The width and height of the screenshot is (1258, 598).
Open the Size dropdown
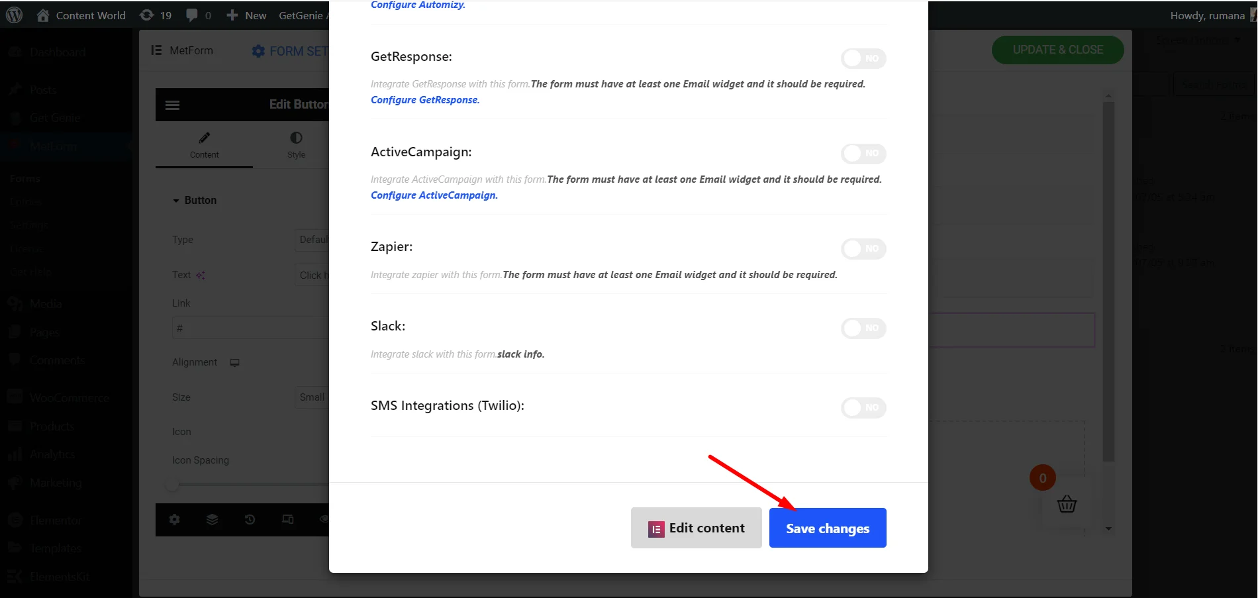312,397
